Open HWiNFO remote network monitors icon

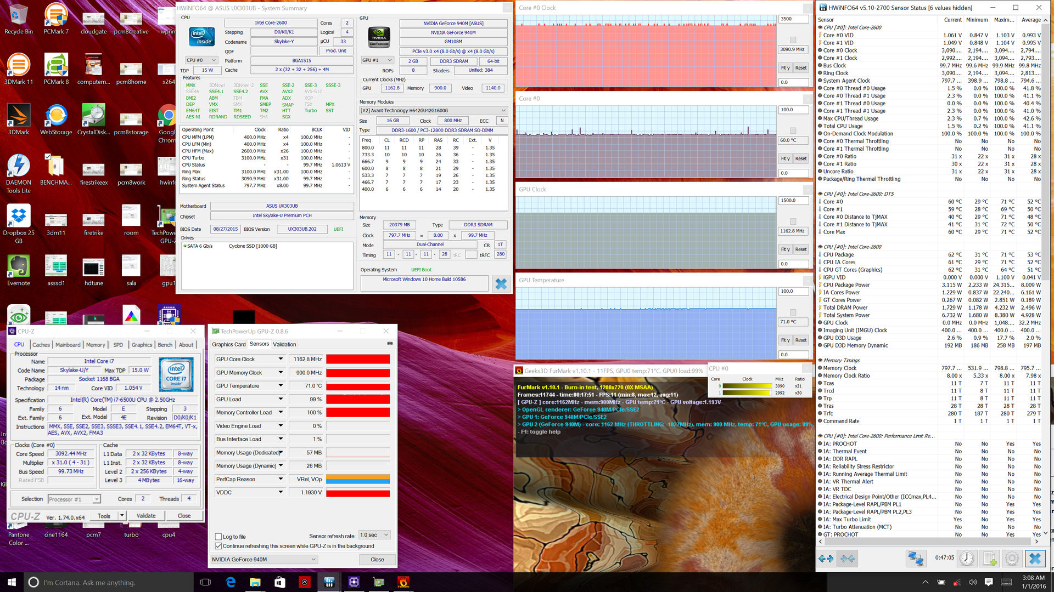(x=916, y=559)
